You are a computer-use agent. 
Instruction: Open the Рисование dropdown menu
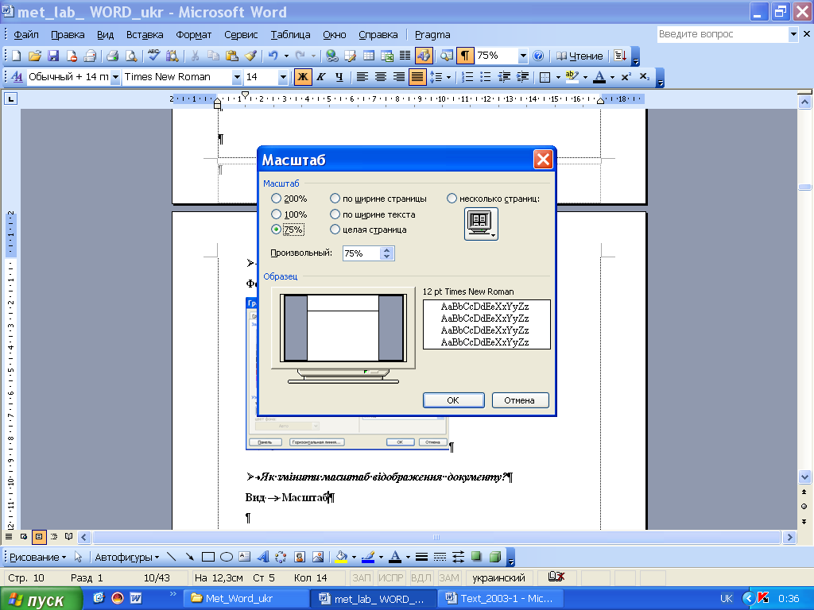[38, 557]
